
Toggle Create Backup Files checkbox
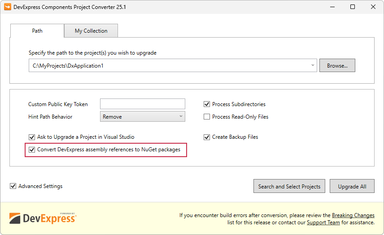click(x=207, y=137)
